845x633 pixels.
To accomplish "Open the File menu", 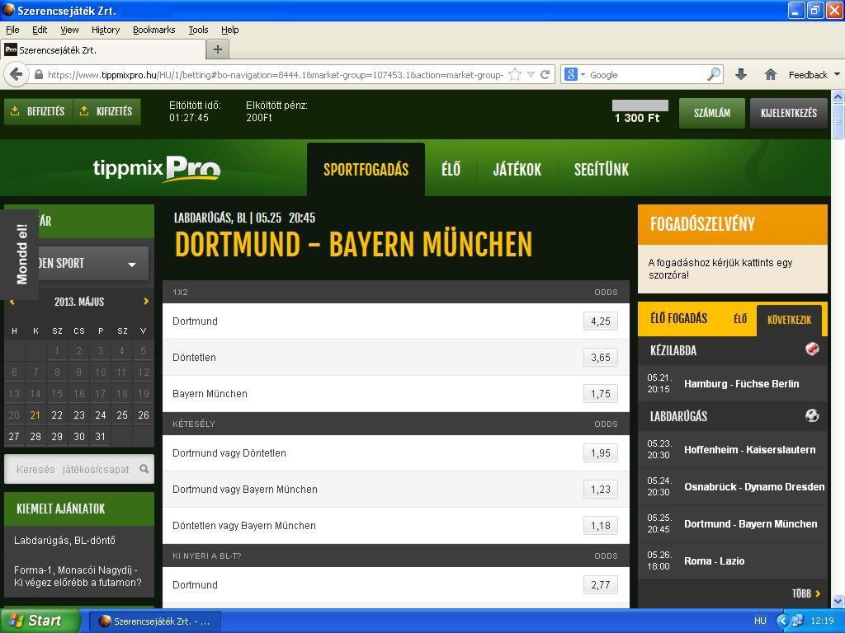I will tap(12, 30).
